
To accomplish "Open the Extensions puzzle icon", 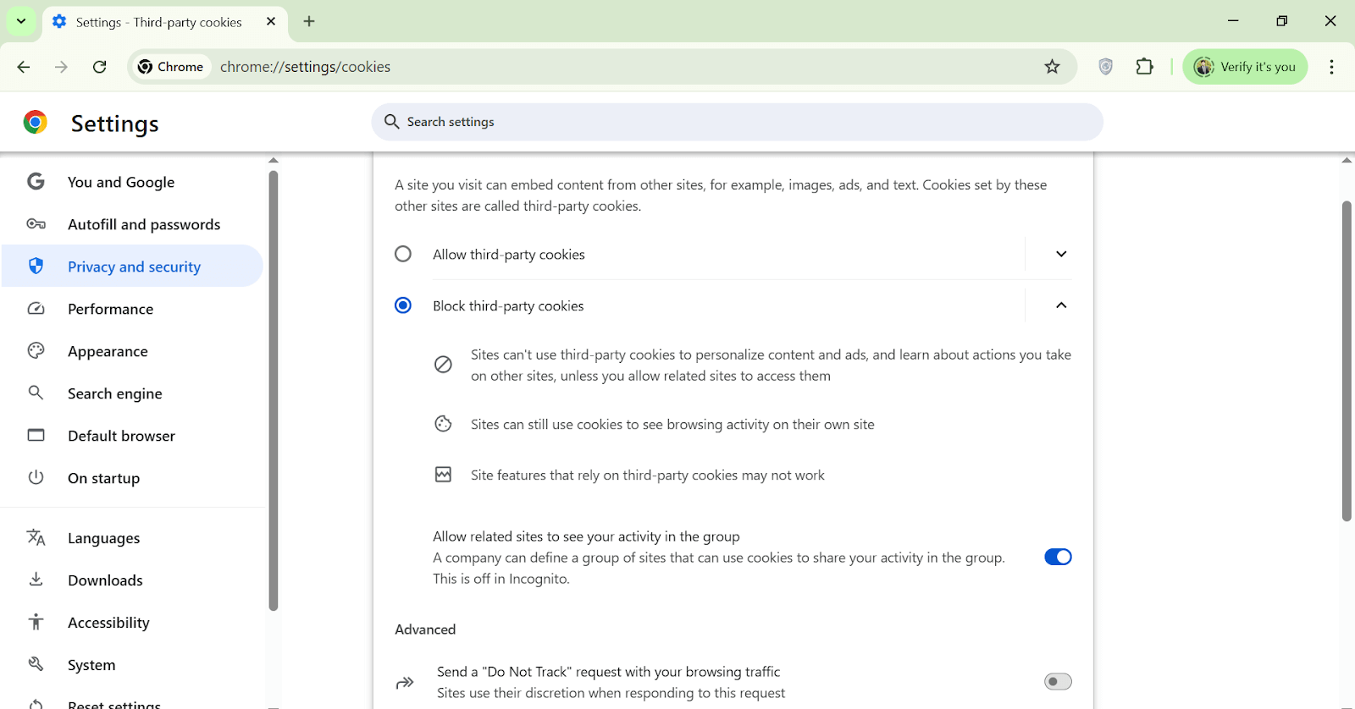I will click(1144, 67).
